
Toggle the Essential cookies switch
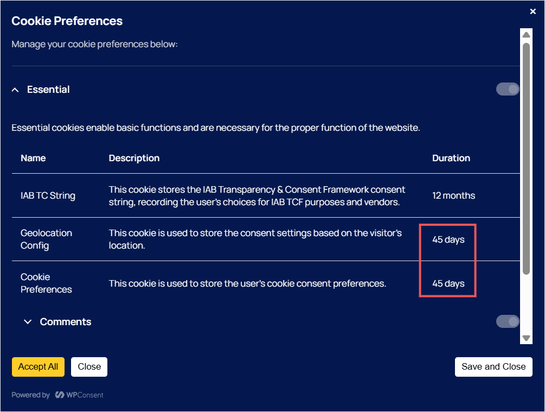point(508,89)
